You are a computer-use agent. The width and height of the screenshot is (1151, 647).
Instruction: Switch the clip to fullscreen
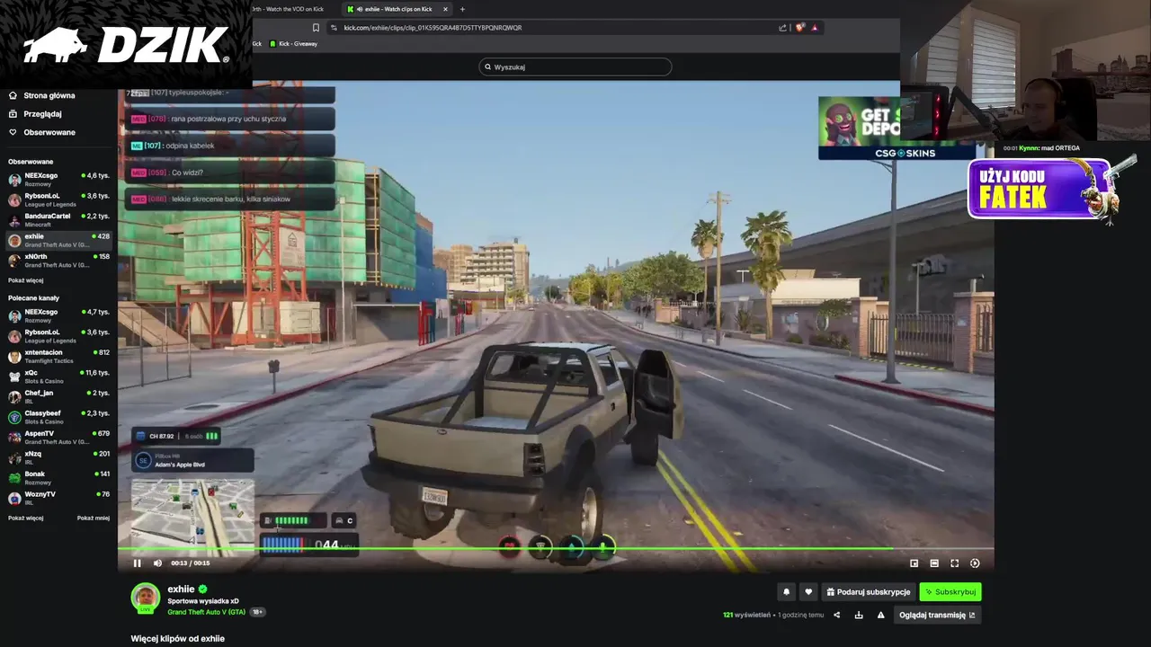[955, 563]
